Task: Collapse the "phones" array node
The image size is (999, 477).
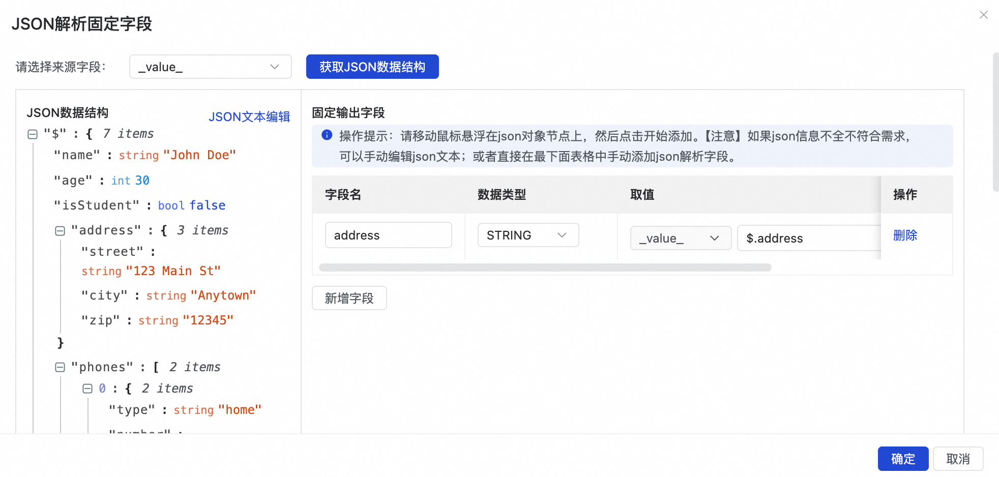Action: click(x=60, y=367)
